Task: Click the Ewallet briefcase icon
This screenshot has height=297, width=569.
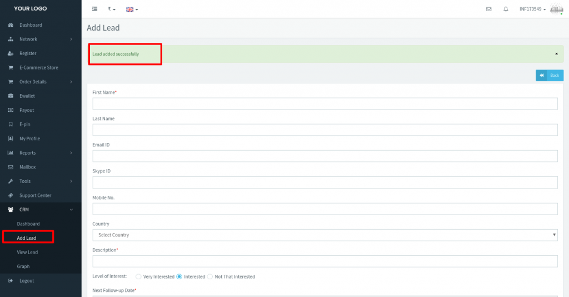Action: pos(11,96)
